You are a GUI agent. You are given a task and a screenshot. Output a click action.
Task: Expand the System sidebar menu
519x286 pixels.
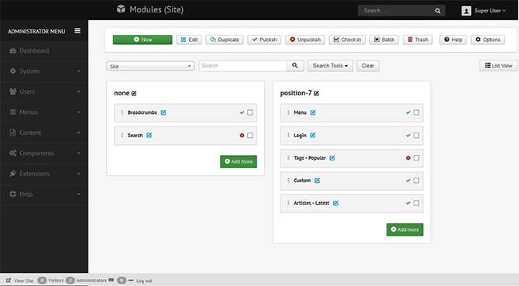pyautogui.click(x=44, y=71)
